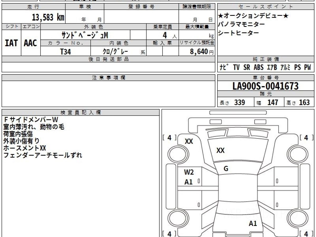316x237 pixels.
Task: Select the SR equipment item
Action: [247, 67]
